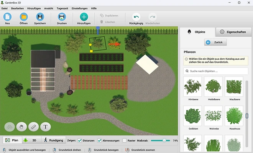This screenshot has height=153, width=253.
Task: Save the garden with Speichern icon
Action: pos(40,17)
